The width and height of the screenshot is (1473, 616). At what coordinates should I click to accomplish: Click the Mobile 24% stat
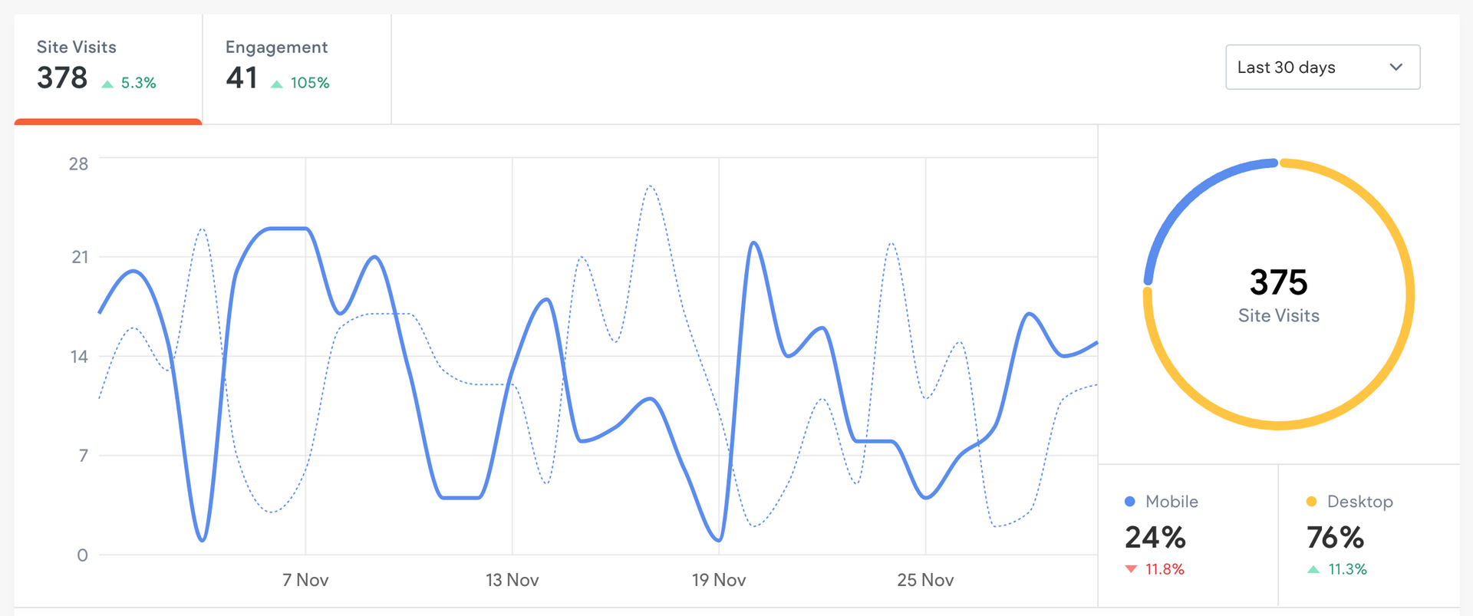(x=1155, y=537)
